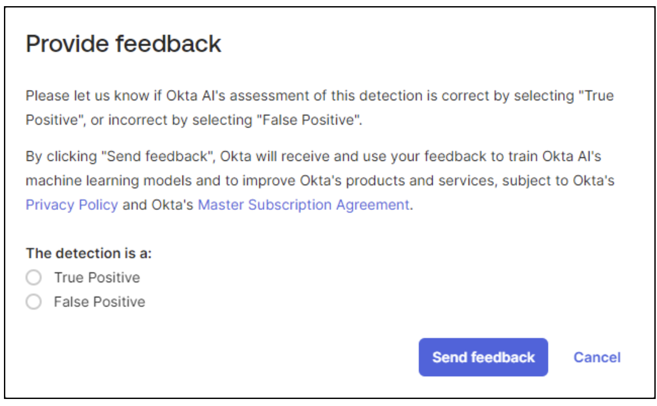Submit your feedback to Okta AI
The image size is (657, 406).
(x=483, y=357)
